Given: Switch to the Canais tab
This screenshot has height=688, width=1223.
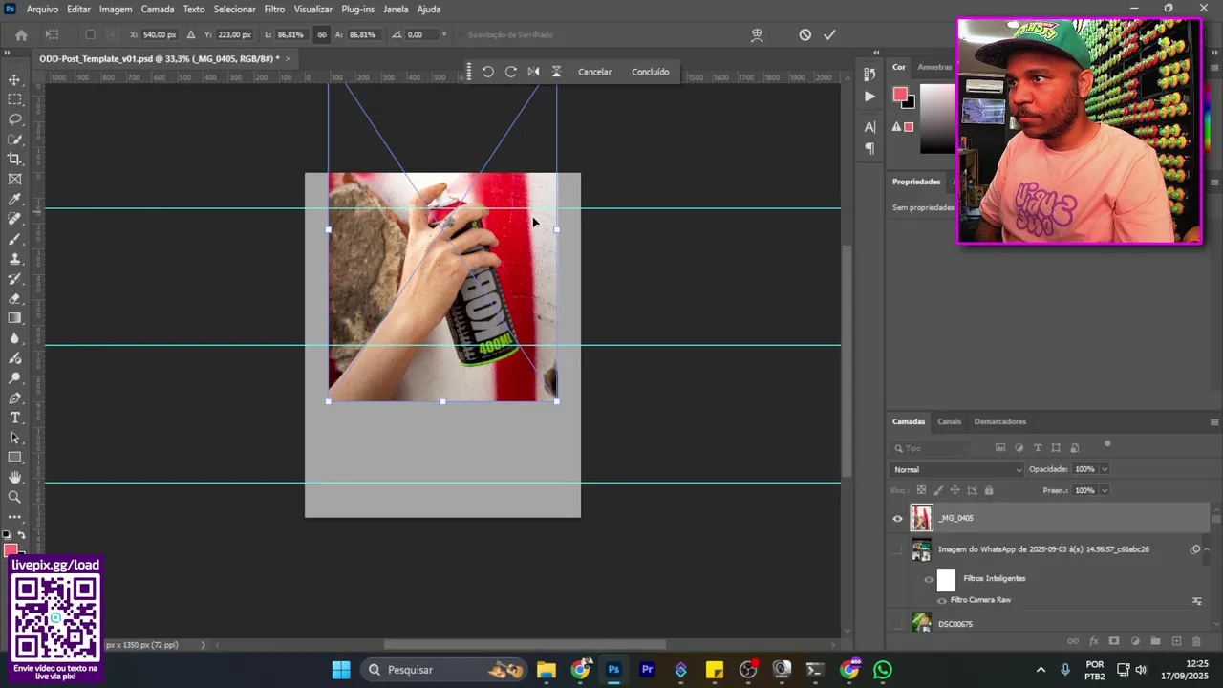Looking at the screenshot, I should click(x=949, y=421).
